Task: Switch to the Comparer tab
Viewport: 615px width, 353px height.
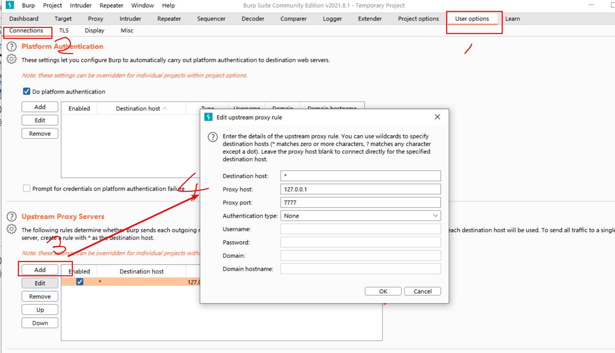Action: (293, 19)
